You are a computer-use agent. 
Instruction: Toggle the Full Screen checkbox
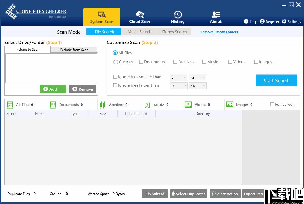click(272, 104)
